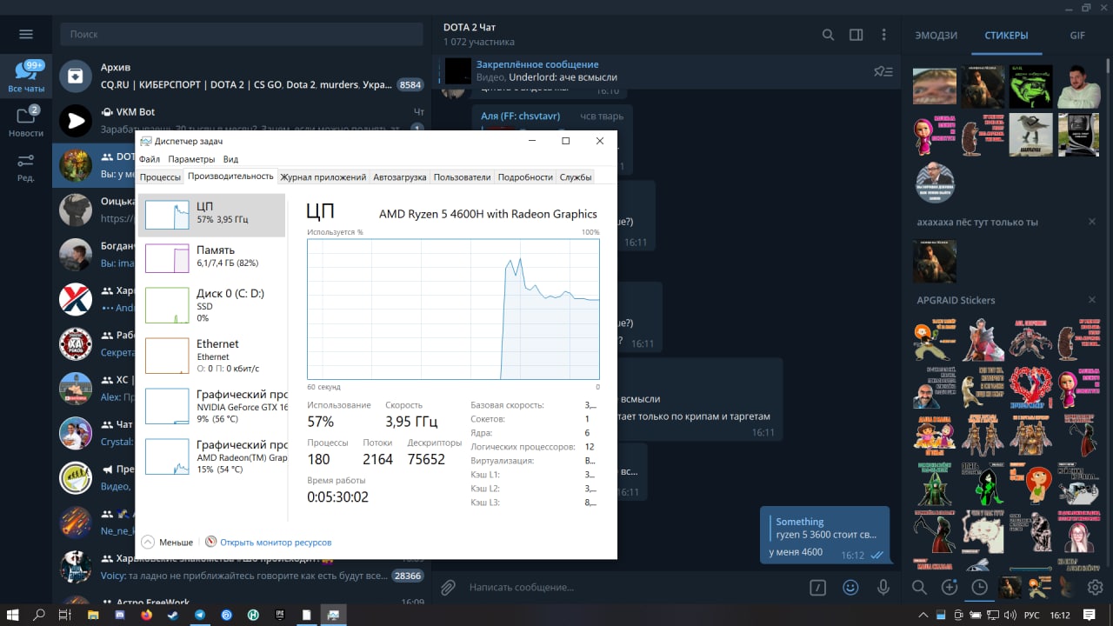Record a voice message with microphone
This screenshot has height=626, width=1113.
[x=883, y=588]
